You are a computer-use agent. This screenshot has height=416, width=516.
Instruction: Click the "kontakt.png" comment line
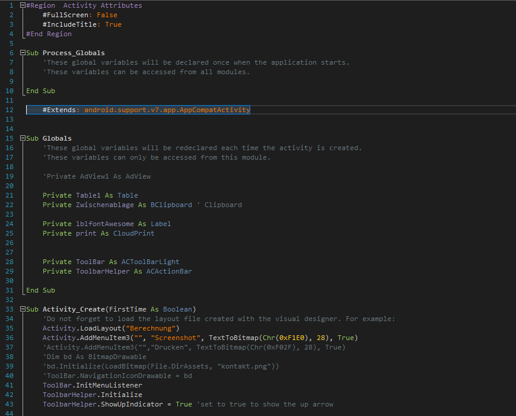(x=161, y=366)
